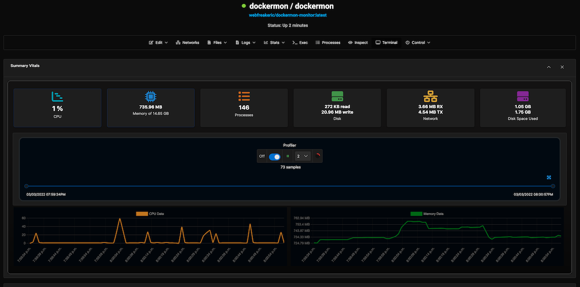This screenshot has height=287, width=580.
Task: Open the Control power dropdown
Action: (418, 43)
